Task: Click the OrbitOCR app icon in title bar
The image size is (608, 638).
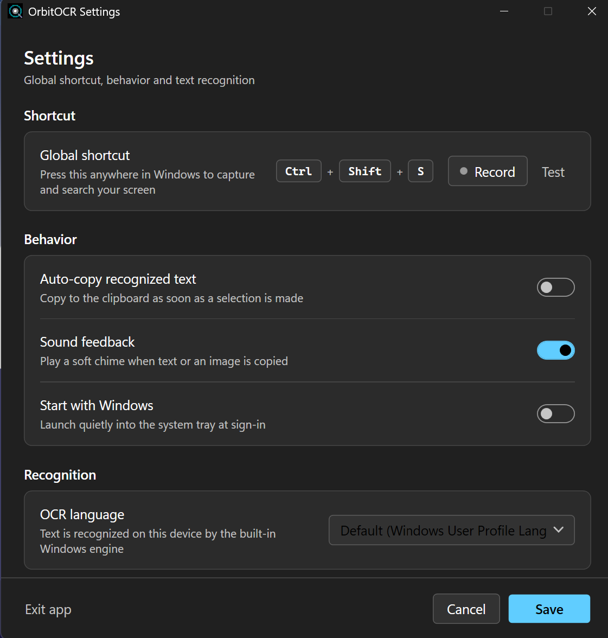Action: tap(15, 11)
